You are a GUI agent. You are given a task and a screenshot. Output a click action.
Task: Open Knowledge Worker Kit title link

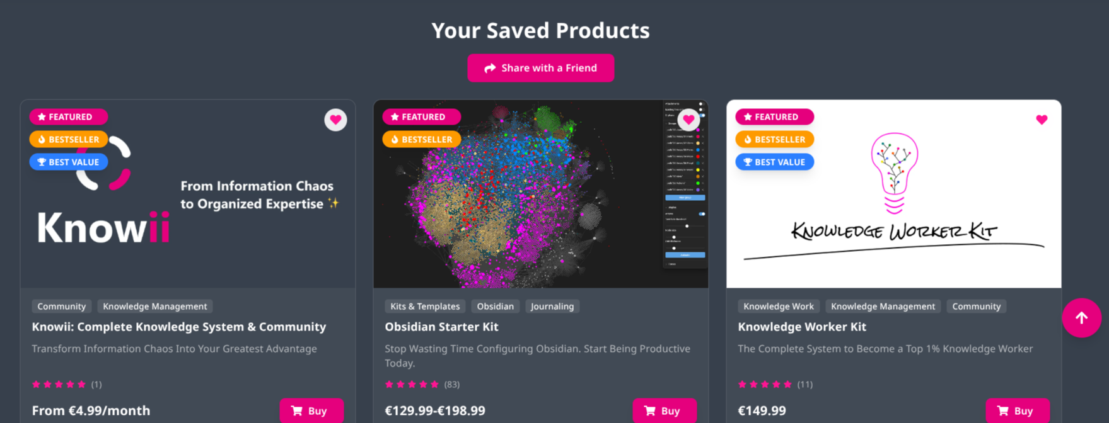[802, 327]
